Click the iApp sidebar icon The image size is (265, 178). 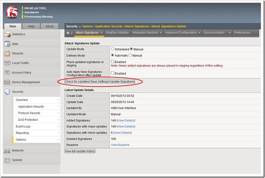pyautogui.click(x=7, y=44)
